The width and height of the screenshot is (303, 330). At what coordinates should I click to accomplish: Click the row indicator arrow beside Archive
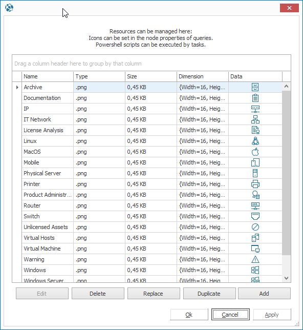[x=17, y=87]
